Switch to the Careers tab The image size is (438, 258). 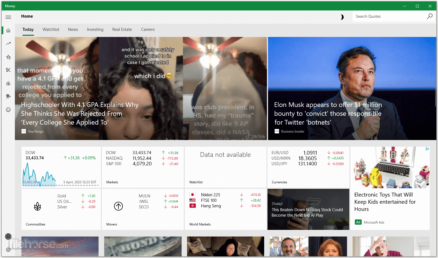pos(148,29)
